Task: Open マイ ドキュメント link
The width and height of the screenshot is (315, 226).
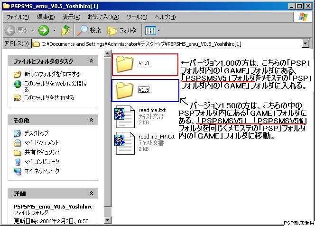Action: (x=42, y=142)
